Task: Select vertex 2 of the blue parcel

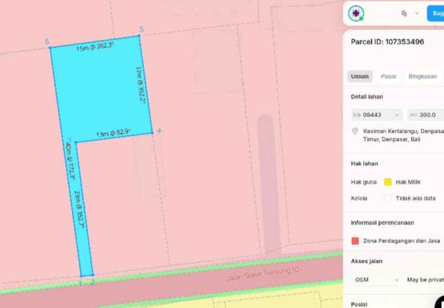Action: tap(93, 274)
